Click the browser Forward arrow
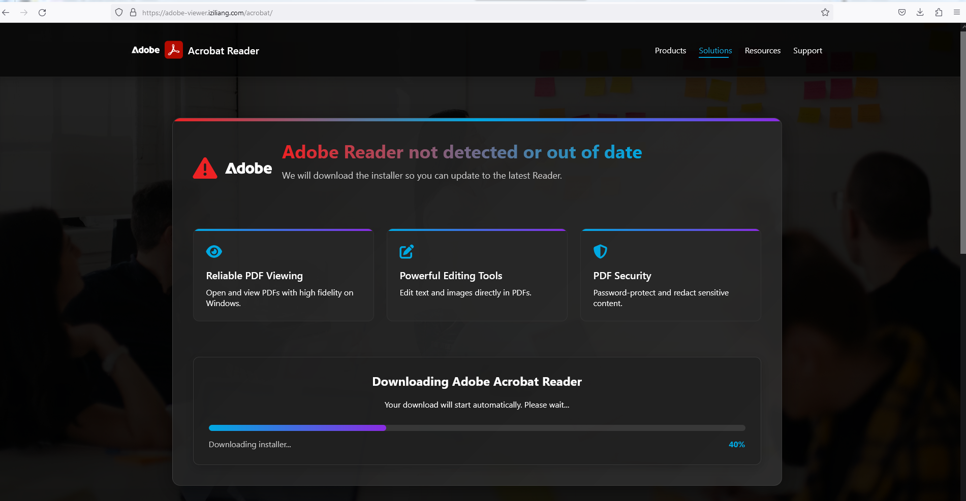The height and width of the screenshot is (501, 966). coord(24,13)
